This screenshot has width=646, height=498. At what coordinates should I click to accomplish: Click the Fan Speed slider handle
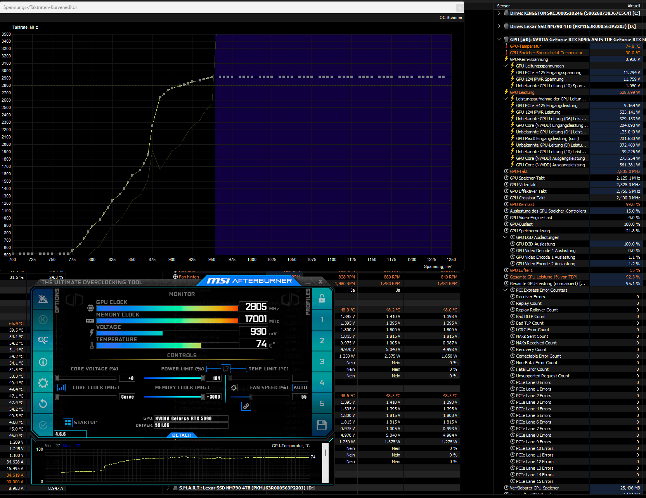pyautogui.click(x=251, y=397)
